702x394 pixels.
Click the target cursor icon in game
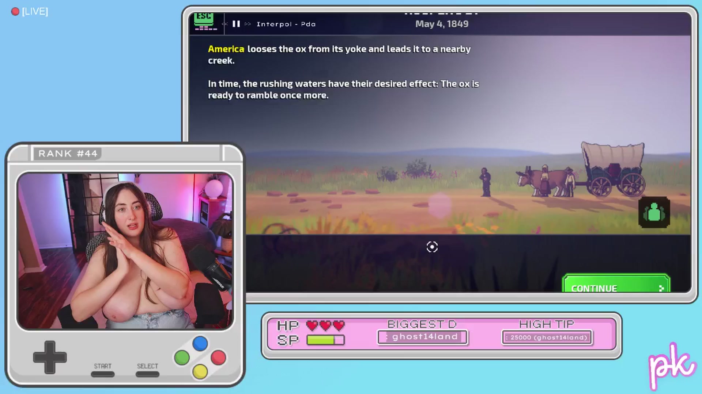click(432, 247)
